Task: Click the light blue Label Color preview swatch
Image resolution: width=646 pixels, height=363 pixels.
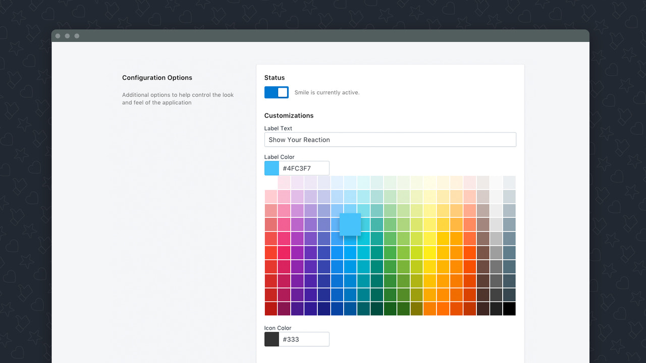Action: pyautogui.click(x=271, y=168)
